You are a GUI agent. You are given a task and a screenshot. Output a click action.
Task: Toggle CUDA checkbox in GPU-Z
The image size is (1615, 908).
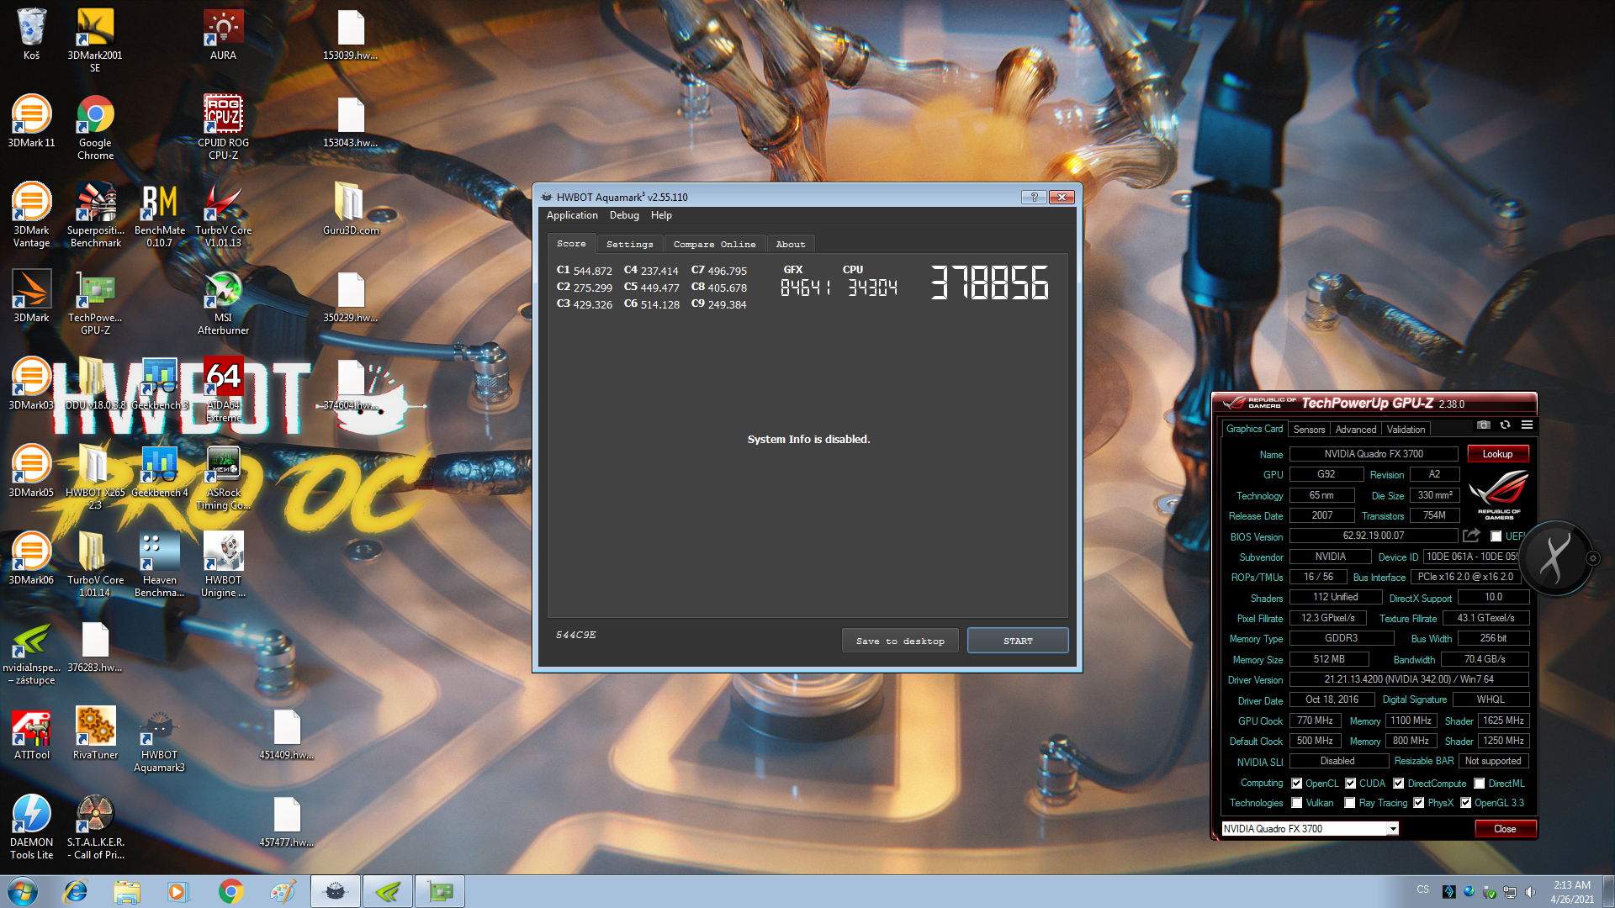click(x=1351, y=783)
